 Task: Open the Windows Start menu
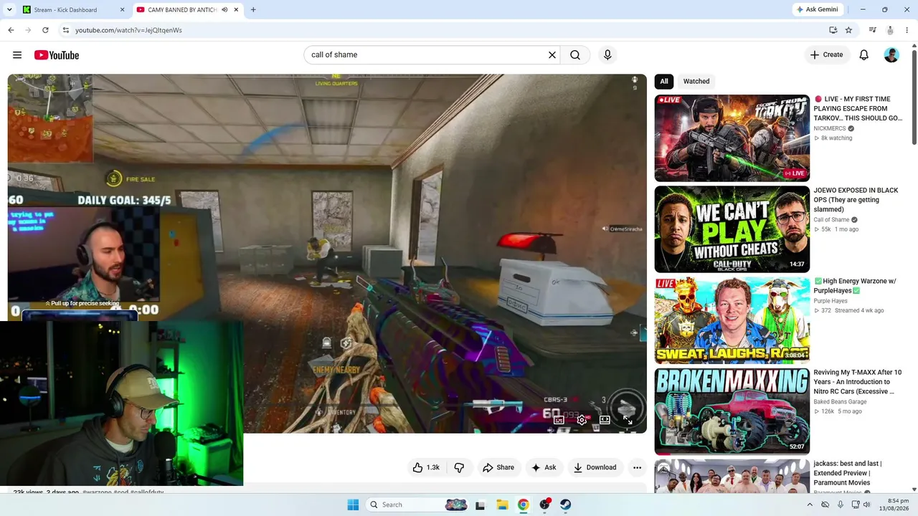353,505
